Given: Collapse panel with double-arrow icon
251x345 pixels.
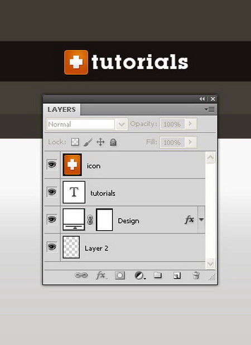Looking at the screenshot, I should pyautogui.click(x=202, y=99).
